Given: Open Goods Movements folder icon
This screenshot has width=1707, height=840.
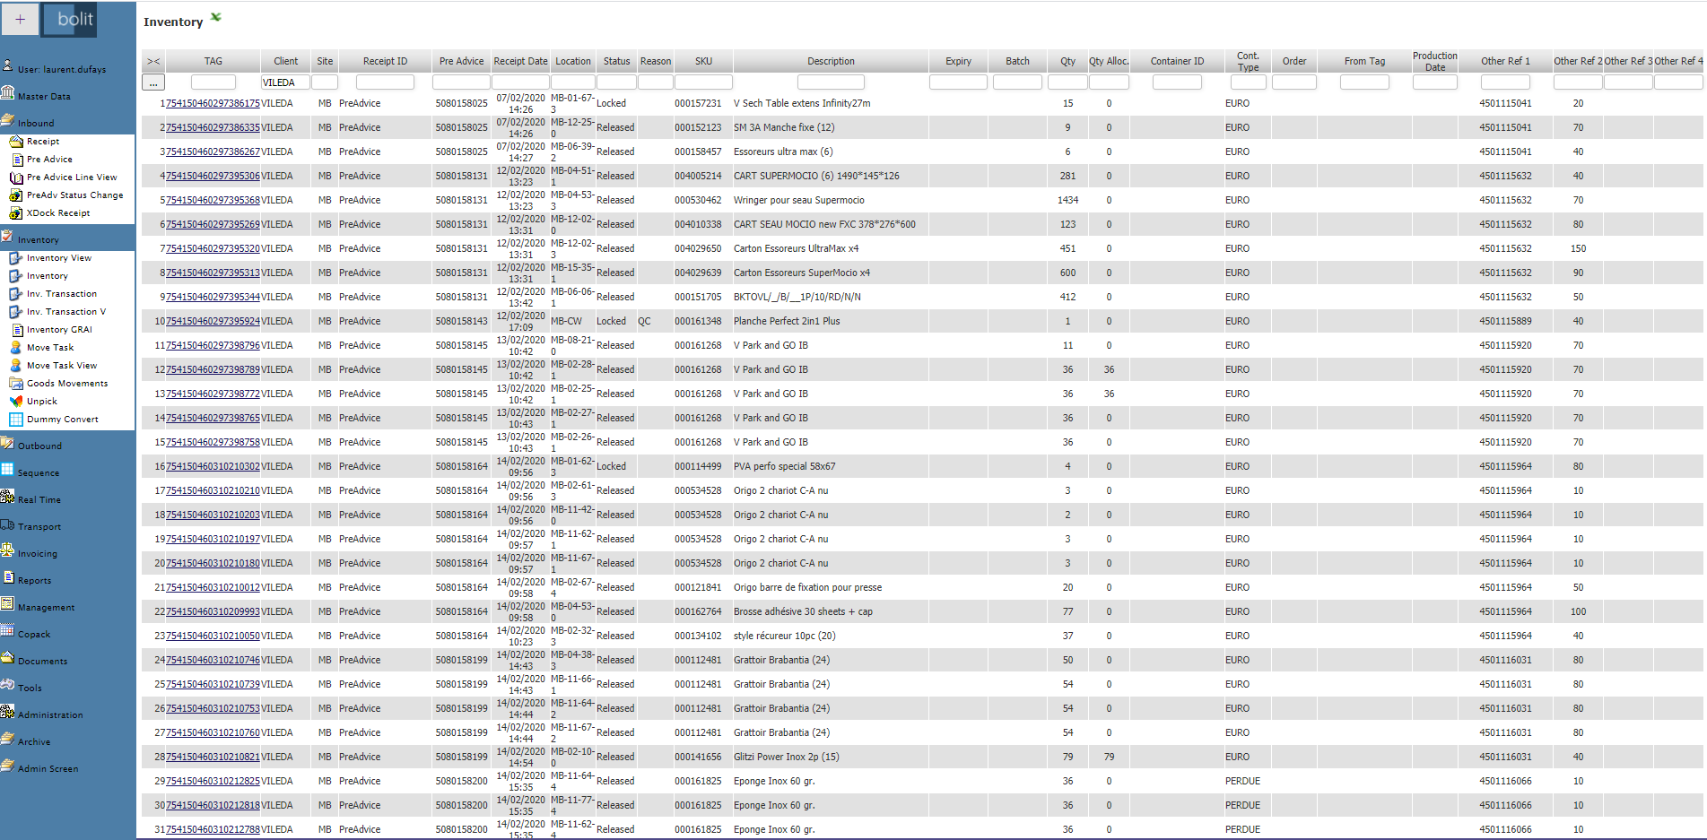Looking at the screenshot, I should coord(16,383).
